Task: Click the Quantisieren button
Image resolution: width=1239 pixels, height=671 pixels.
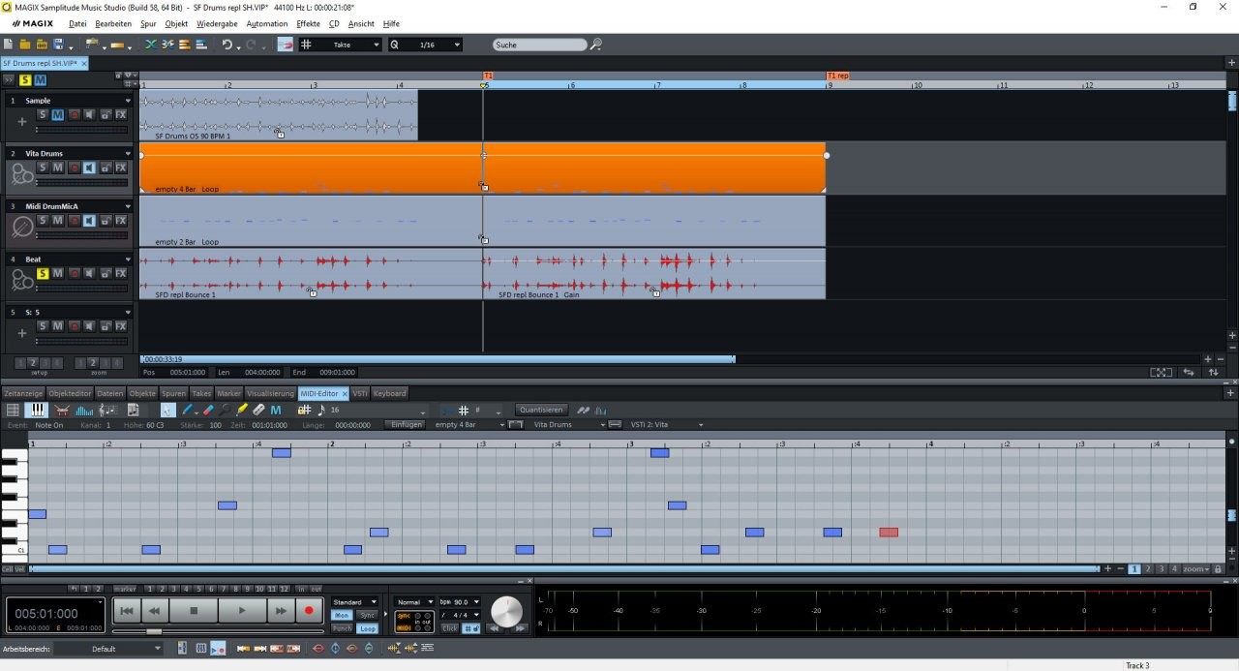Action: 540,410
